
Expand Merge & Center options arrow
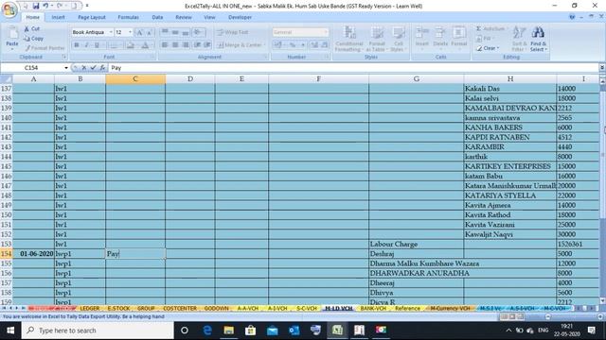tap(264, 45)
